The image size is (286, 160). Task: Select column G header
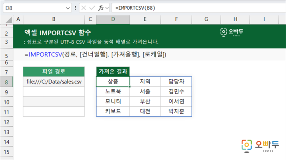point(206,19)
